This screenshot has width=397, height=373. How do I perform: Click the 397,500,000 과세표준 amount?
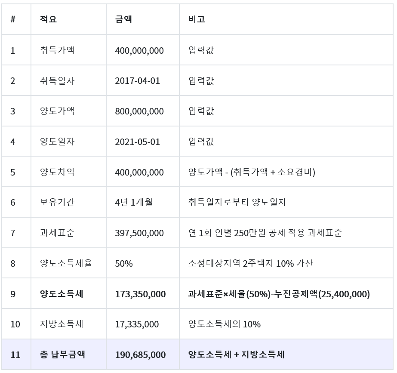point(139,233)
